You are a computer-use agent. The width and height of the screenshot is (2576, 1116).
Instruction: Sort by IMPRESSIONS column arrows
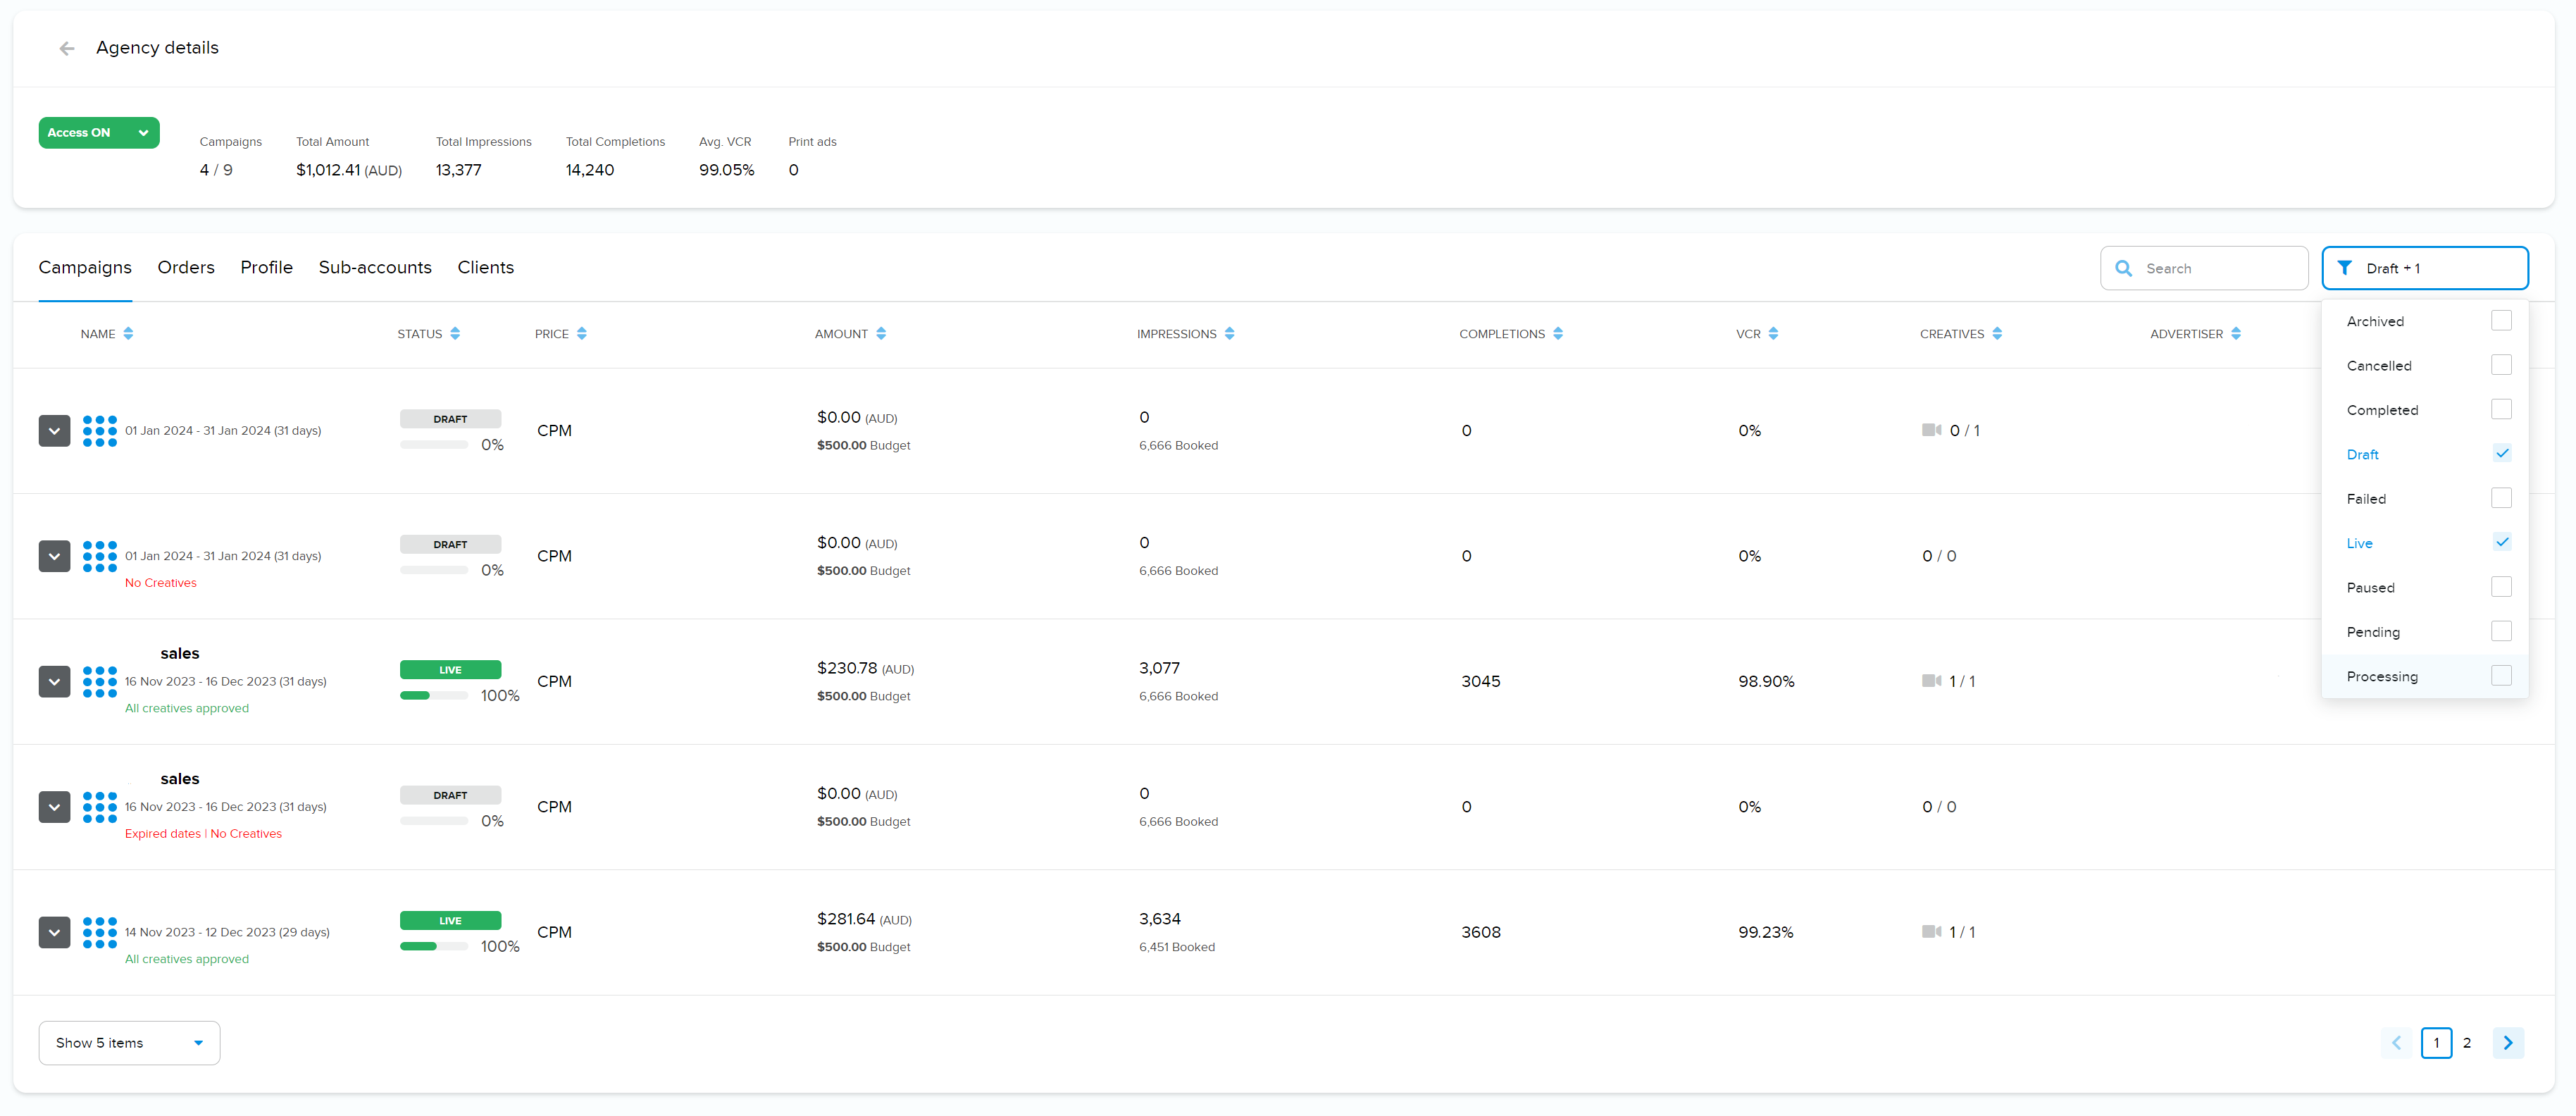1230,334
